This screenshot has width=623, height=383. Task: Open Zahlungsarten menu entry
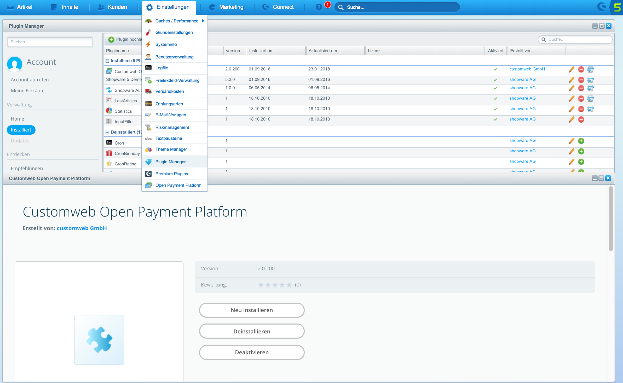(175, 104)
